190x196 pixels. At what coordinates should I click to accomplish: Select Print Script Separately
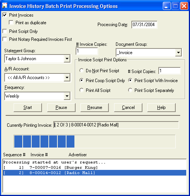pos(130,90)
